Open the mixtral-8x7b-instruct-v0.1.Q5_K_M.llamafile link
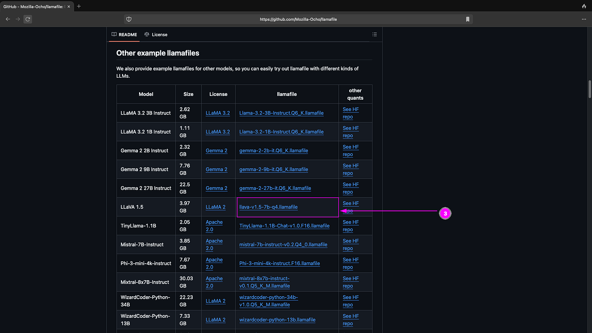Viewport: 592px width, 333px height. [x=265, y=282]
